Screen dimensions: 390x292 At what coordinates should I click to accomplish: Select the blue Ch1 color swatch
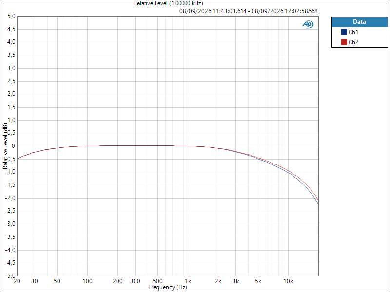tap(344, 32)
